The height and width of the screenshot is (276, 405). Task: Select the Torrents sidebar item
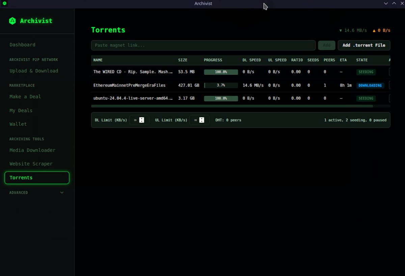(x=37, y=178)
